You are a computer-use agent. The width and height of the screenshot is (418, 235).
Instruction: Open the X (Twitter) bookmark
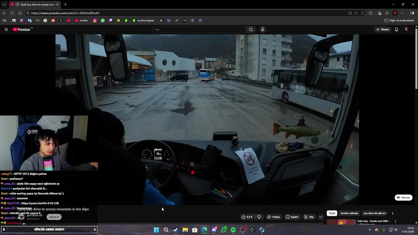pos(61,20)
